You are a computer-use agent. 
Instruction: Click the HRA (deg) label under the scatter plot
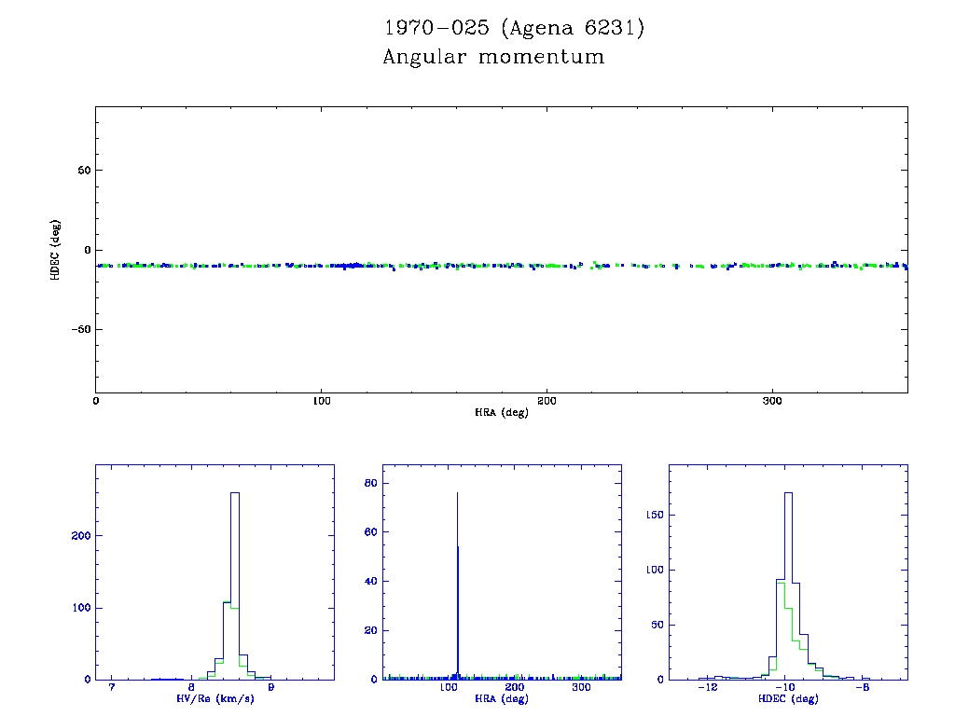coord(501,412)
